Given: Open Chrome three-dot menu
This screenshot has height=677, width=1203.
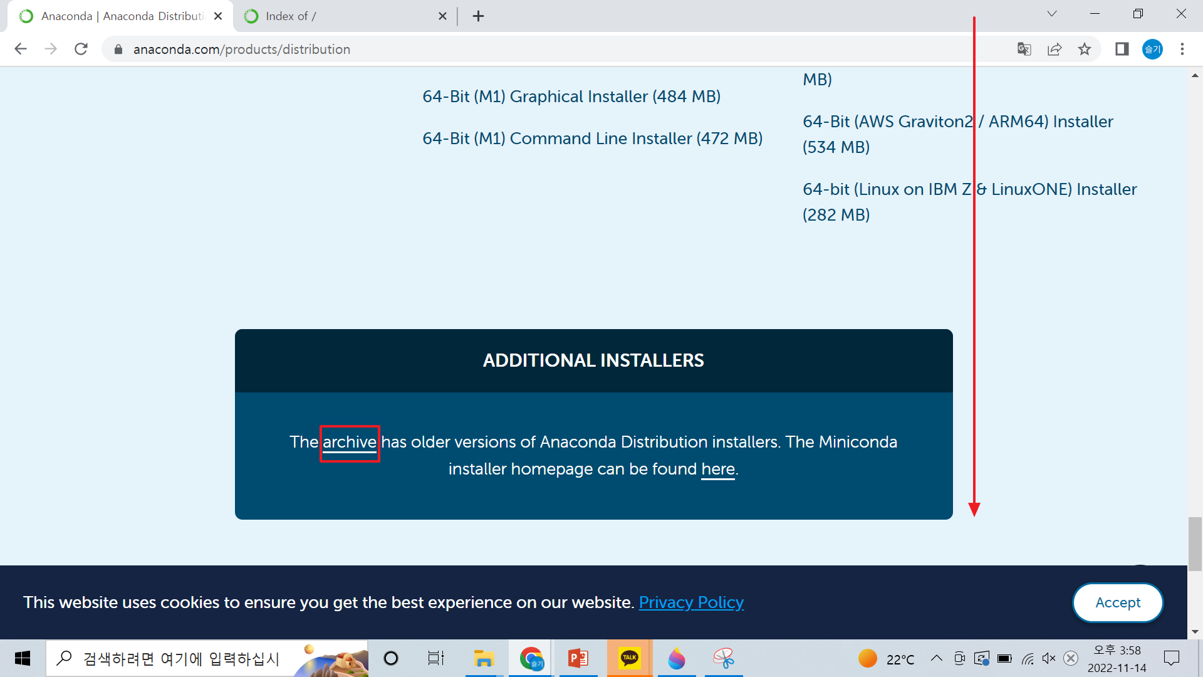Looking at the screenshot, I should [x=1182, y=49].
